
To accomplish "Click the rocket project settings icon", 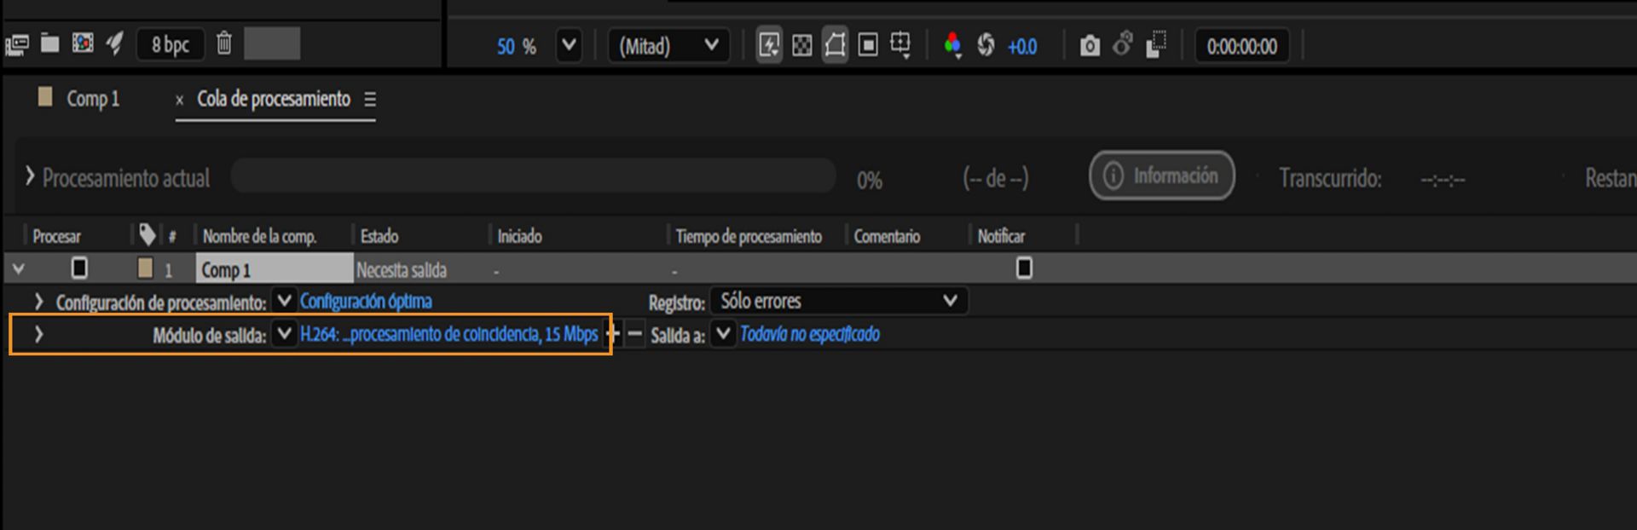I will click(x=114, y=43).
